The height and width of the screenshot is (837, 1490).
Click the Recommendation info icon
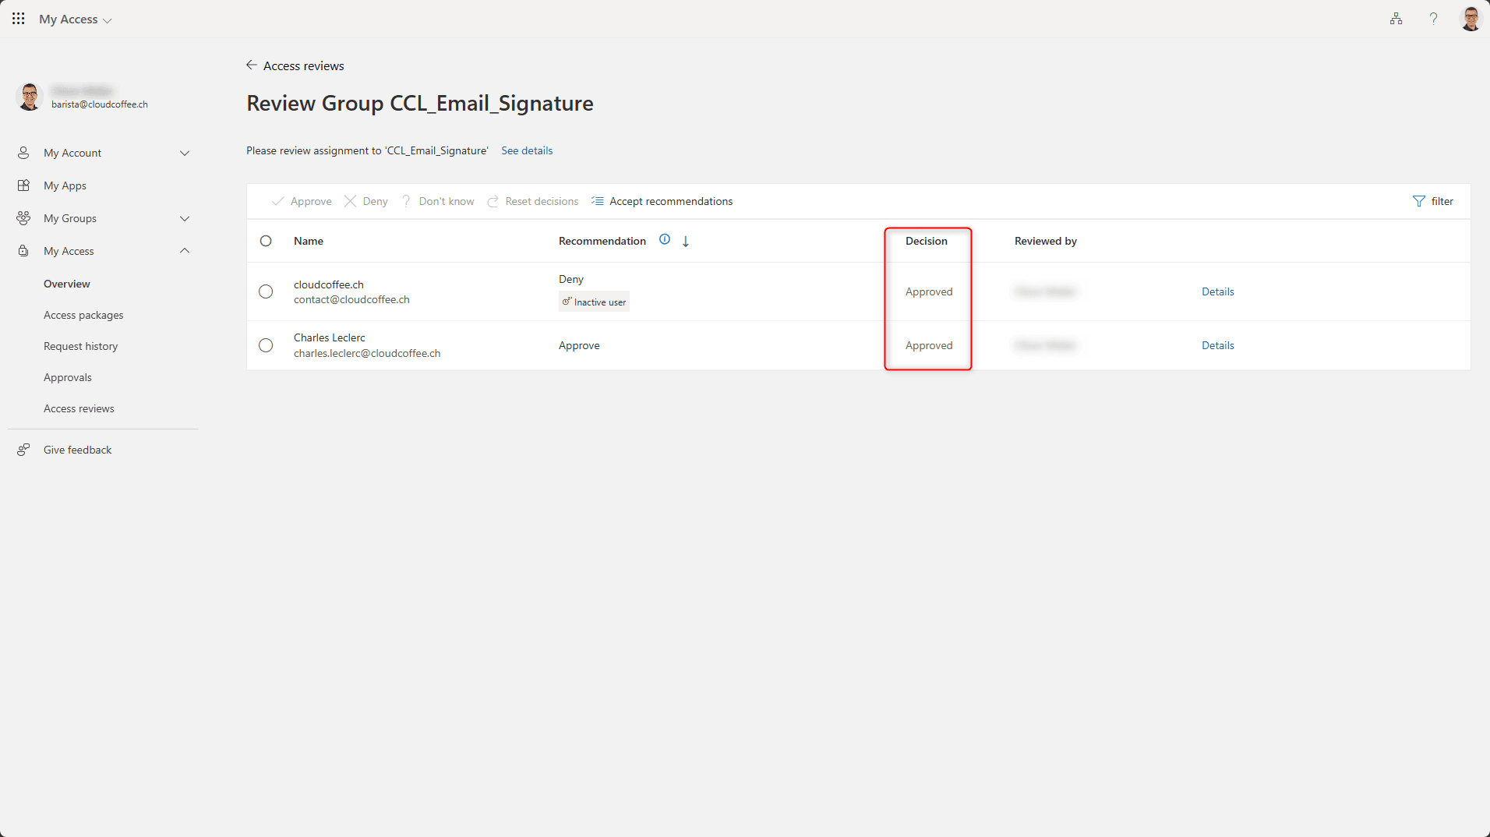(x=665, y=240)
